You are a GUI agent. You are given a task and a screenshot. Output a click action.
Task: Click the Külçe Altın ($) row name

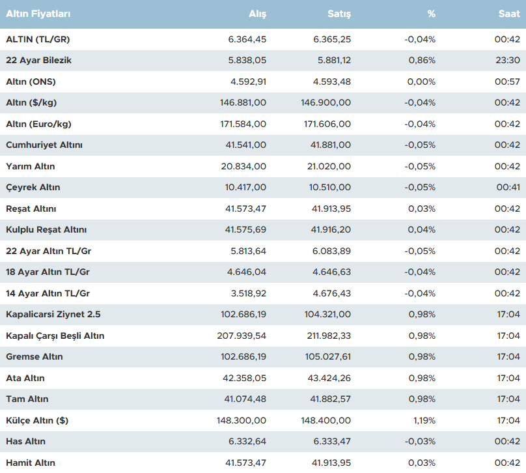(37, 420)
